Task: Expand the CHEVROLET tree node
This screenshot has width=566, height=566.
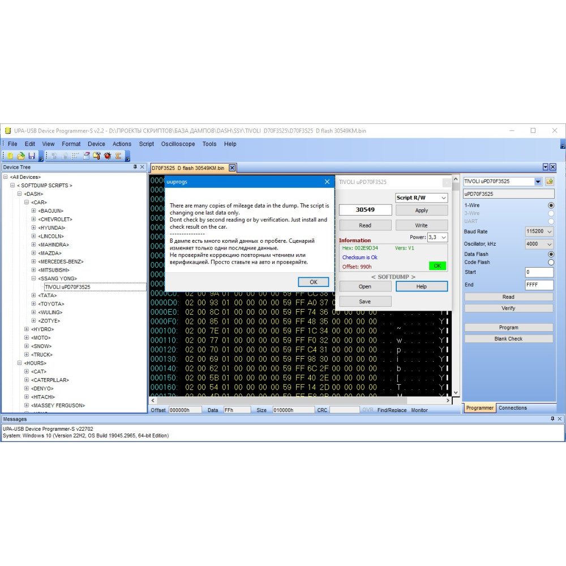Action: coord(33,219)
